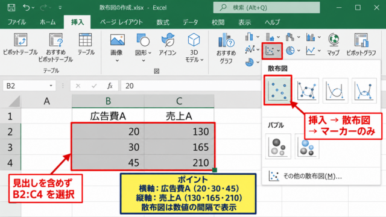Click the fill handle at selection corner
Screen dimensions: 386x217
(x=215, y=170)
